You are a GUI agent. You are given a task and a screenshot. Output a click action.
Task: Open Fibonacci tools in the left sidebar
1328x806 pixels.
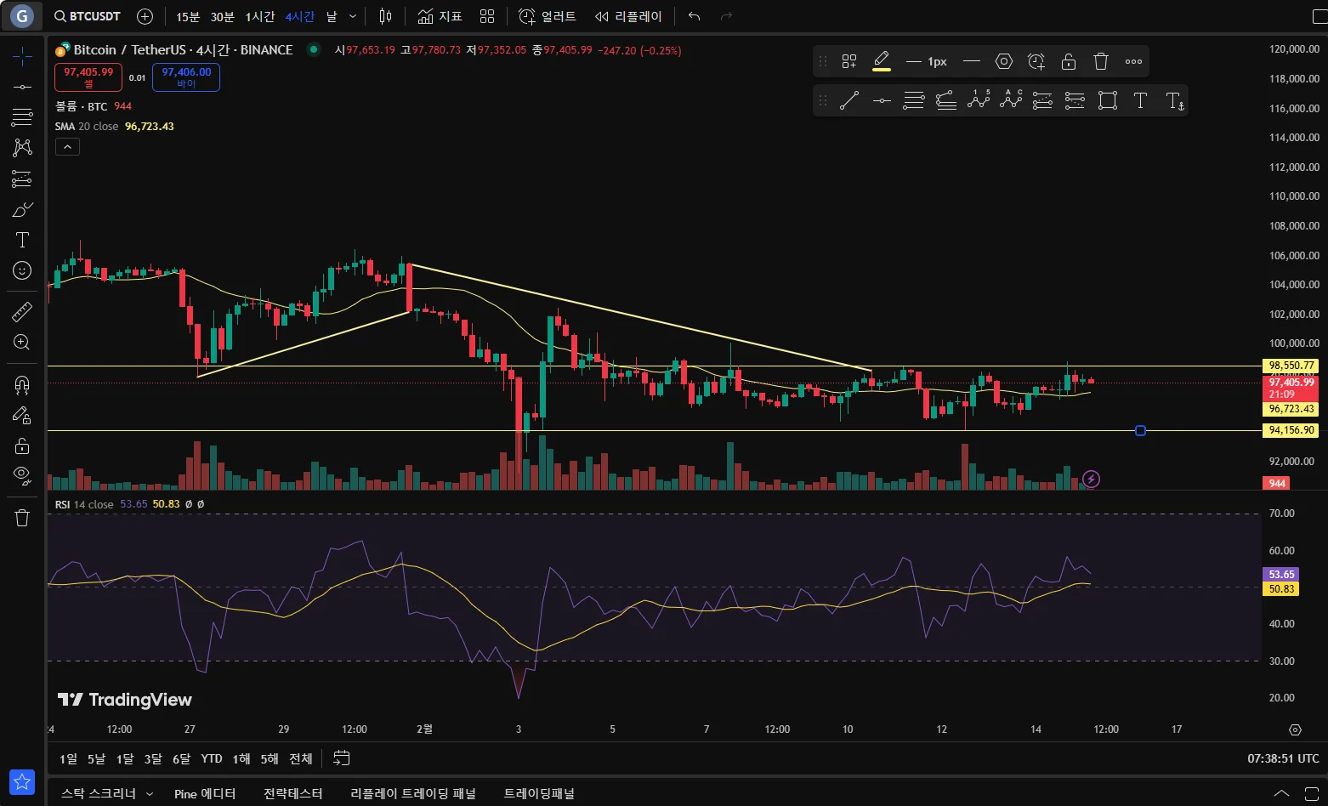coord(22,116)
